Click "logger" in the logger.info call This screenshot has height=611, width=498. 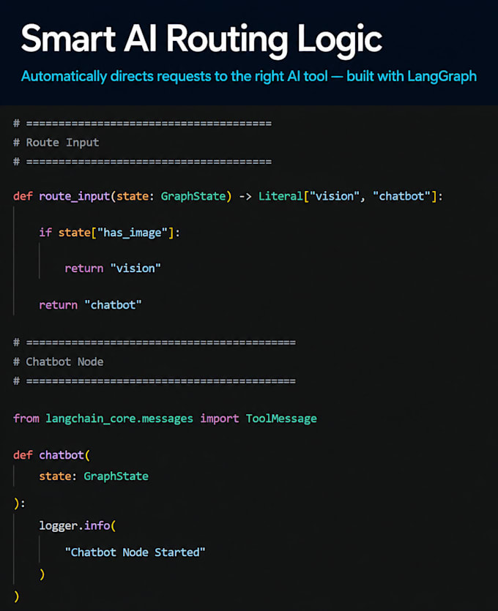59,526
